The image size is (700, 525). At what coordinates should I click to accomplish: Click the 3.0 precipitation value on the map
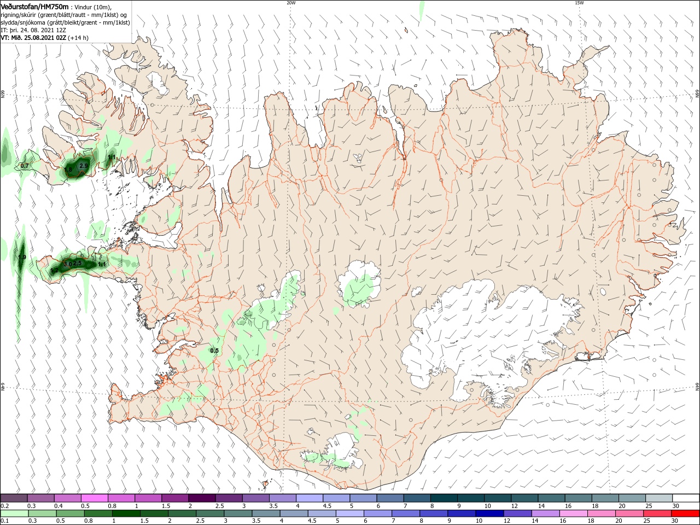(68, 264)
